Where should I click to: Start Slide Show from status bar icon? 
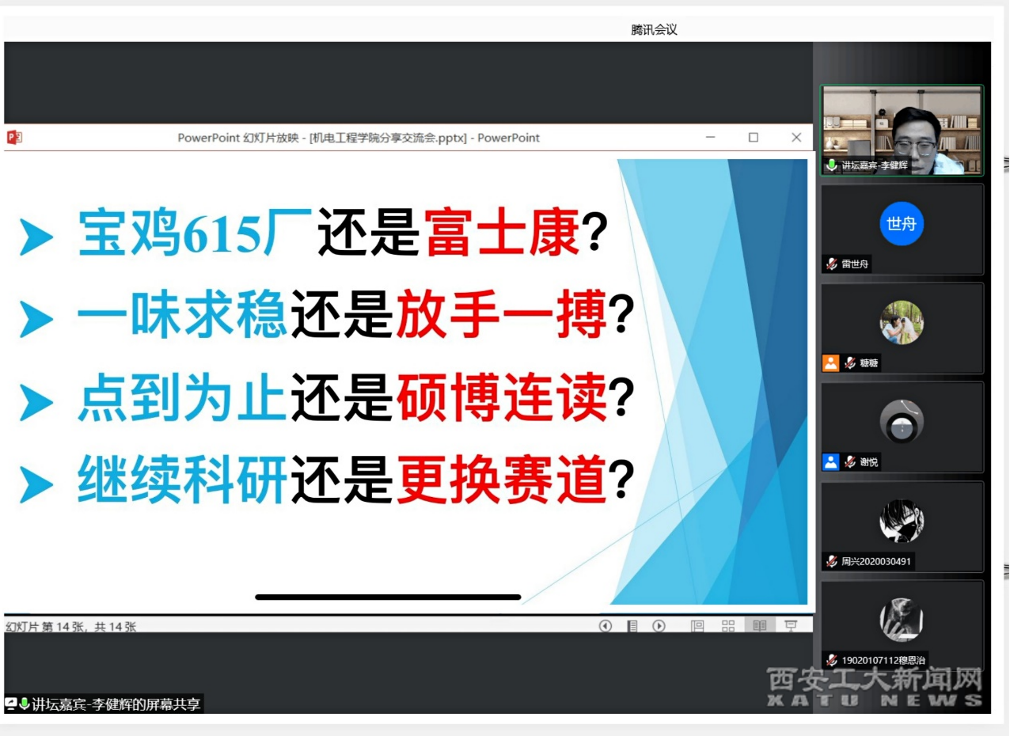pos(790,626)
